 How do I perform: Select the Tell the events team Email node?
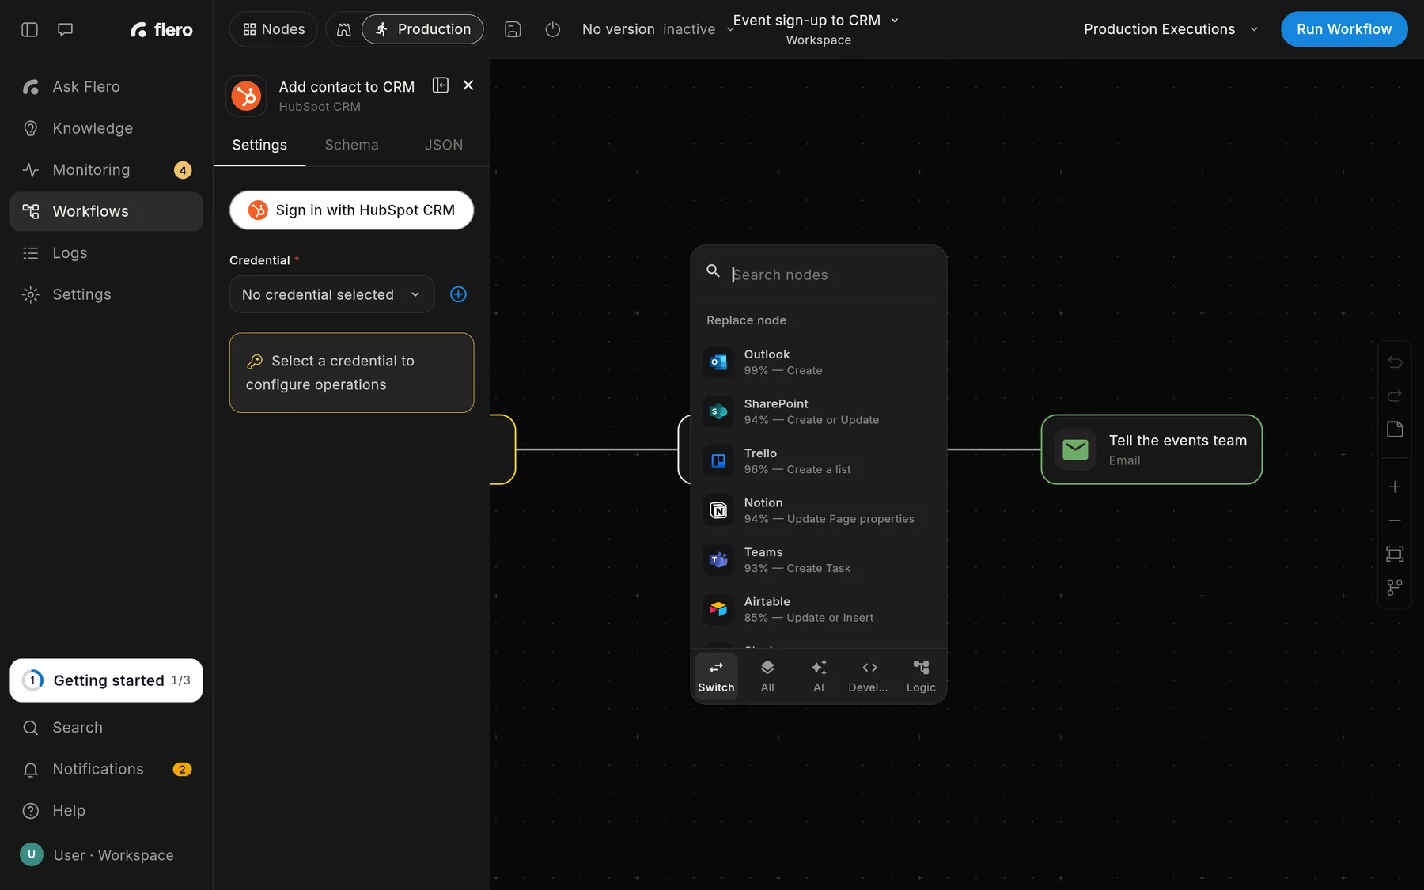click(x=1152, y=449)
